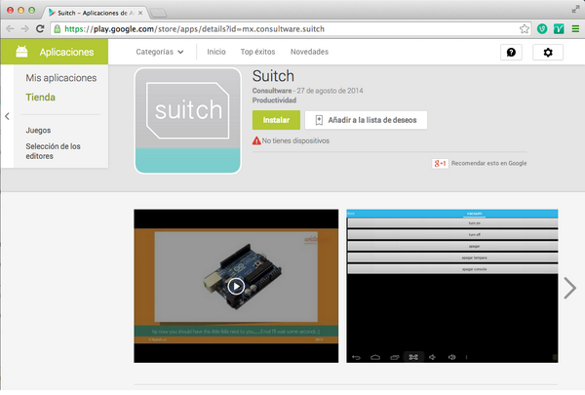
Task: Open the Consultware developer link
Action: tap(272, 91)
